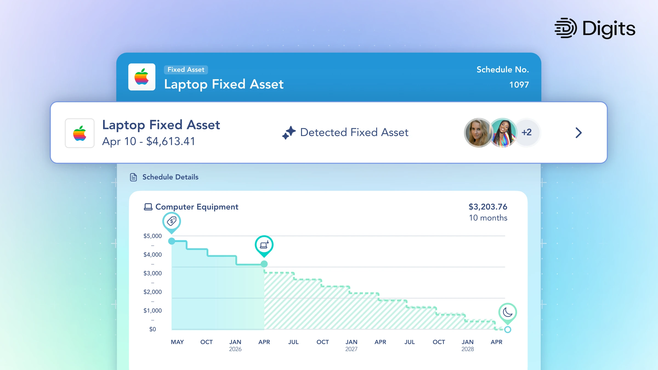
Task: Click the Detected Fixed Asset label
Action: tap(354, 132)
